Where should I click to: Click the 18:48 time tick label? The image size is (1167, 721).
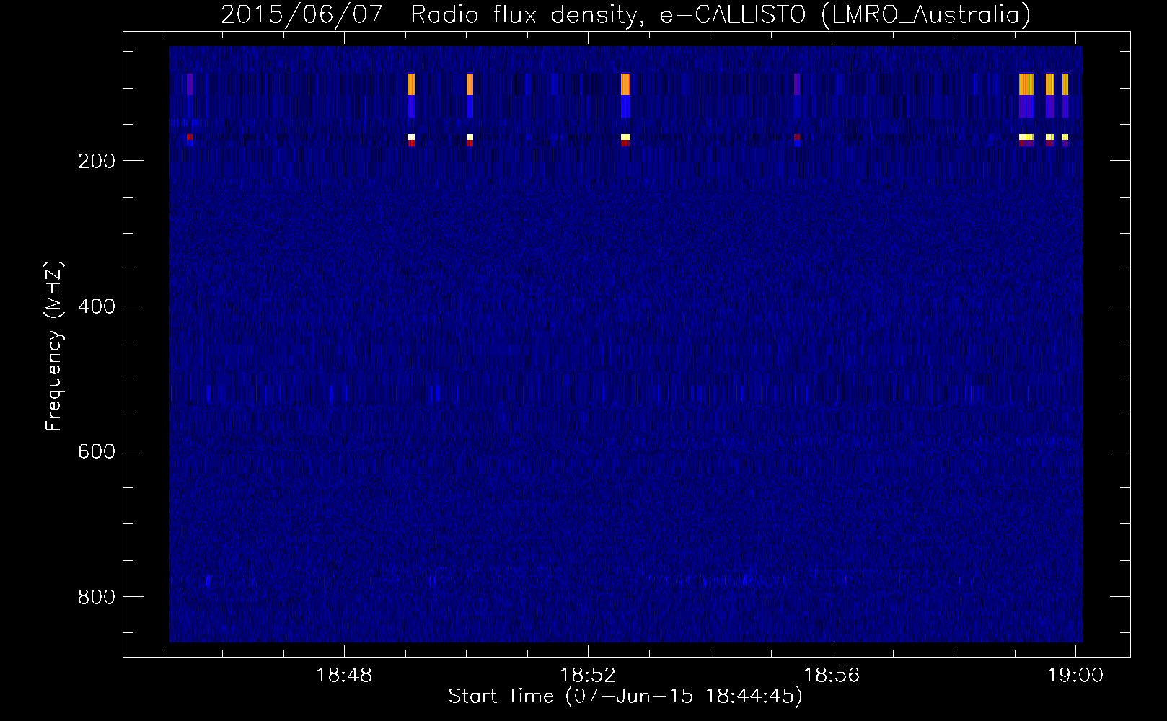pos(344,676)
